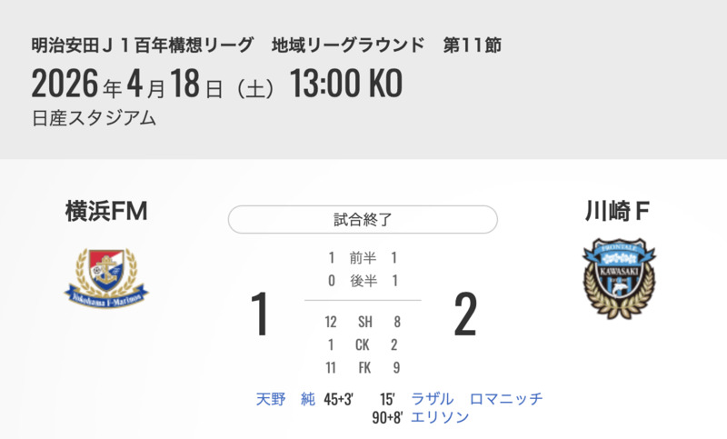The image size is (727, 439).
Task: Click the 試合終了 status pill
Action: click(363, 219)
